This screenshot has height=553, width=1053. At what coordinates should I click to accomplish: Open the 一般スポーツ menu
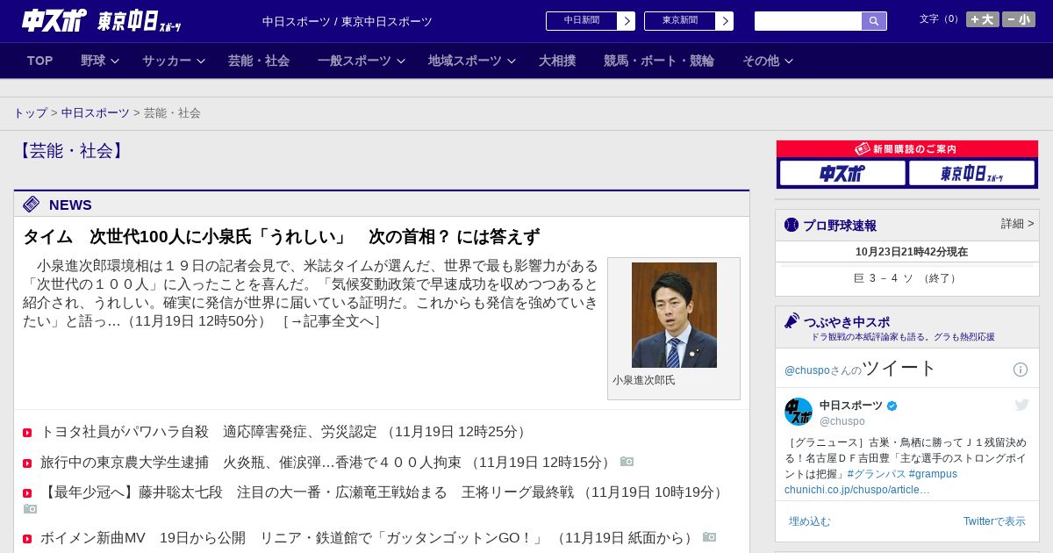pyautogui.click(x=355, y=61)
